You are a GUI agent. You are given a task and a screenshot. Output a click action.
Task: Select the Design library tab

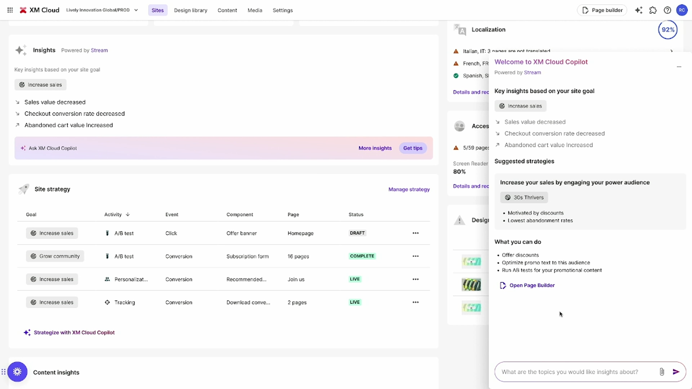[x=190, y=10]
